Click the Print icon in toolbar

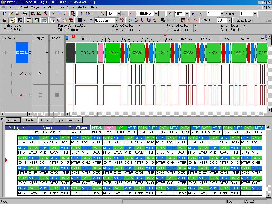pos(25,14)
